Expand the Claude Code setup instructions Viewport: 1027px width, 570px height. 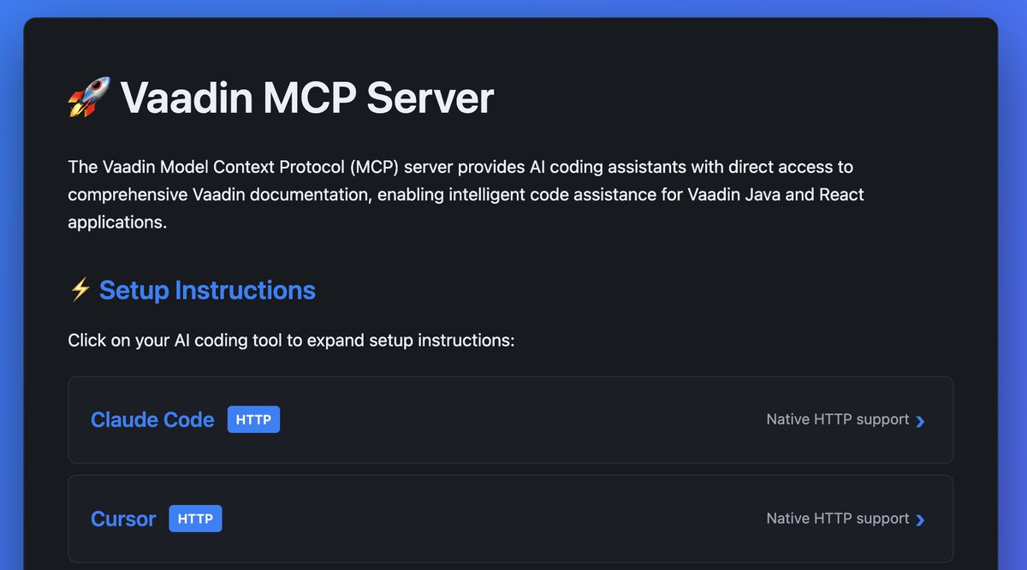(510, 419)
